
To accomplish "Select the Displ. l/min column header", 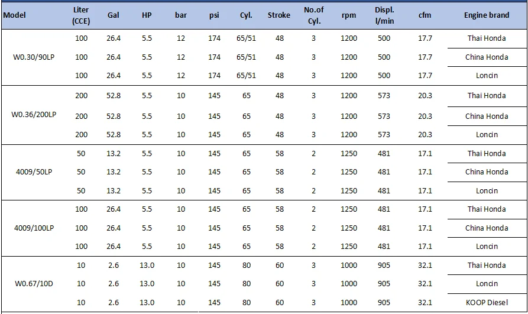I will (x=384, y=15).
